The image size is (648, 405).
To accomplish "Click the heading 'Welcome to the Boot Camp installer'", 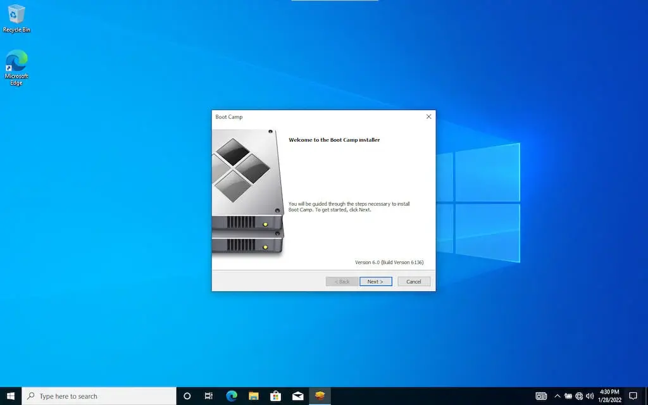I will click(x=334, y=140).
